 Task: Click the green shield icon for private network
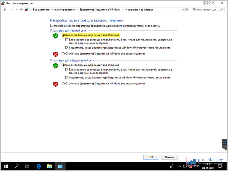coord(55,36)
